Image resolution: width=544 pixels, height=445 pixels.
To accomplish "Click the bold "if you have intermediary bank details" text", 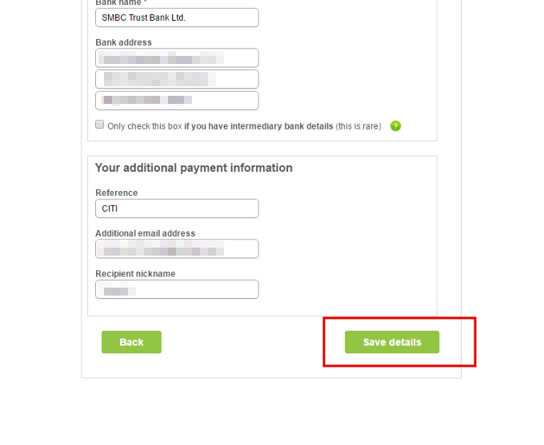I will [x=258, y=126].
